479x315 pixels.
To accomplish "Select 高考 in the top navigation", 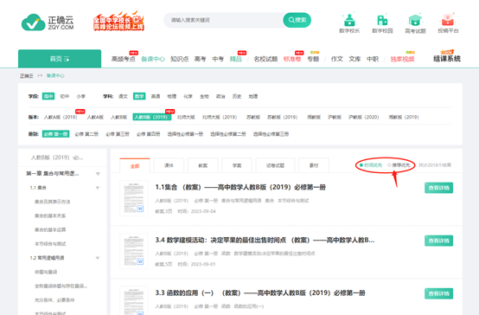I will point(200,59).
